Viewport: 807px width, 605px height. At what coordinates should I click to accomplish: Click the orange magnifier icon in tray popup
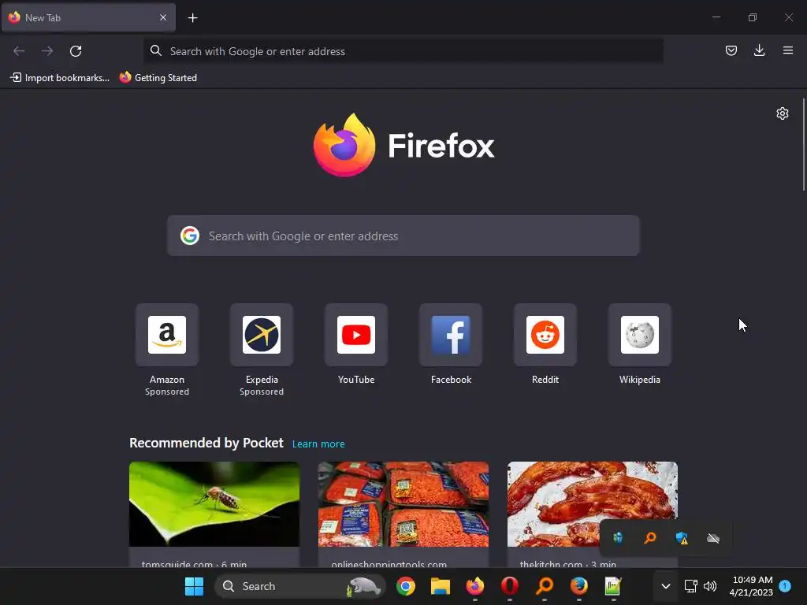click(650, 538)
